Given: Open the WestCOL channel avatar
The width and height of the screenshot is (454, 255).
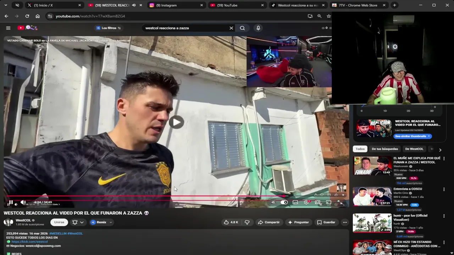Looking at the screenshot, I should coord(8,222).
